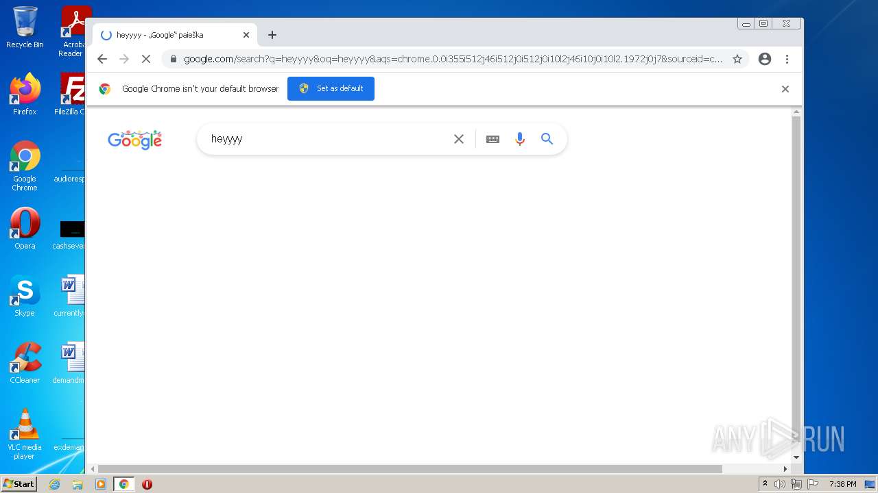Viewport: 878px width, 493px height.
Task: Click the back navigation arrow
Action: tap(102, 59)
